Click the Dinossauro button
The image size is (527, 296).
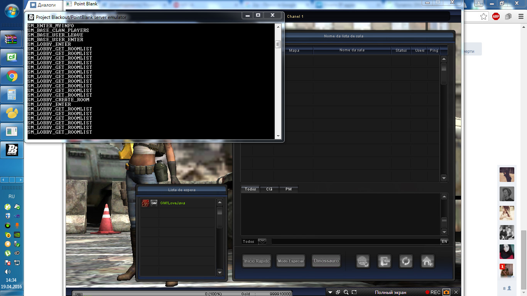pos(326,261)
